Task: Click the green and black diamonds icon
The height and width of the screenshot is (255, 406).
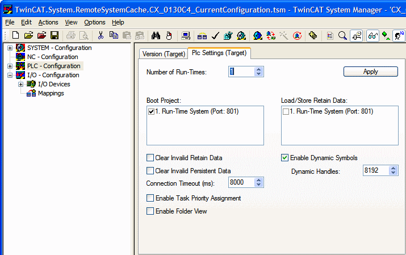Action: (x=386, y=35)
